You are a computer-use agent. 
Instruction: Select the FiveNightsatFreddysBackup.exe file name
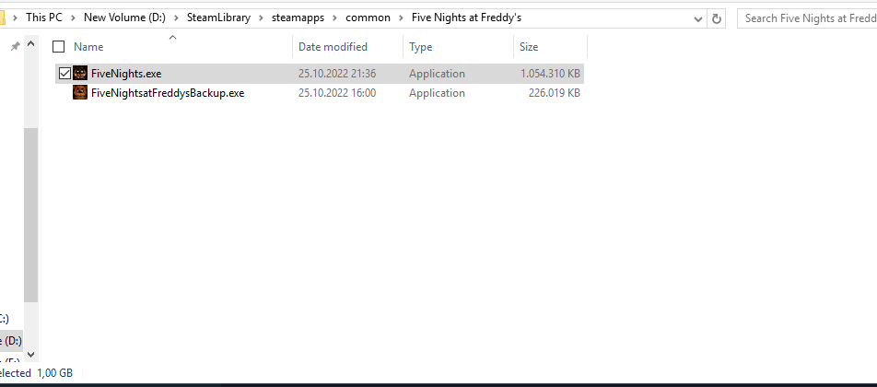pos(168,93)
